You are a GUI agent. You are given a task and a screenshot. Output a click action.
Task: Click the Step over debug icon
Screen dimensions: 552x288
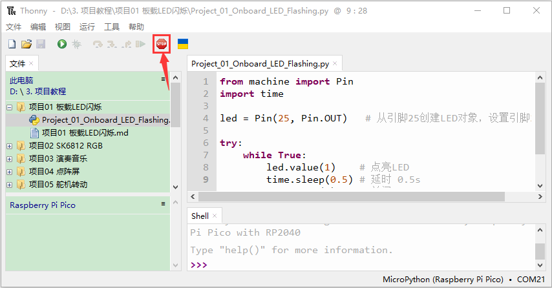[98, 45]
